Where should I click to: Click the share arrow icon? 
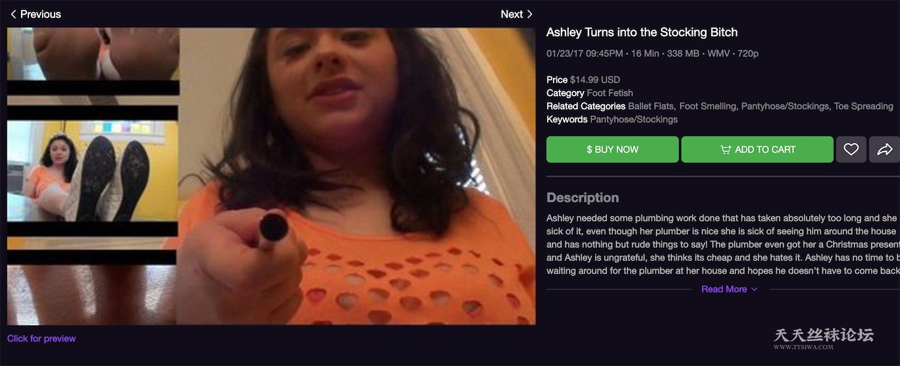(x=884, y=149)
